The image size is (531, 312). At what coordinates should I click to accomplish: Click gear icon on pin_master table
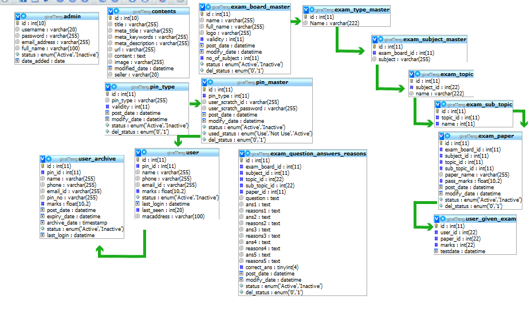210,82
